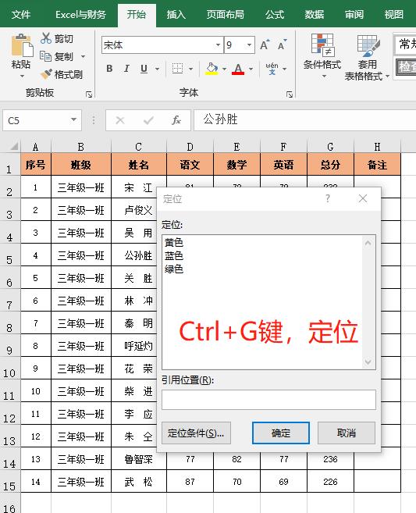Open Format as Table gallery
Viewport: 416px width, 513px height.
pyautogui.click(x=367, y=57)
